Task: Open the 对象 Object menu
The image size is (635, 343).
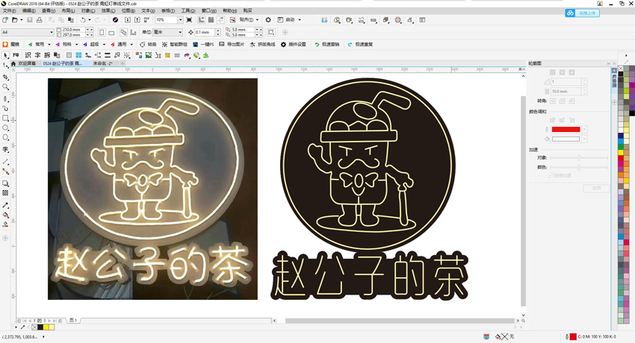Action: 88,11
